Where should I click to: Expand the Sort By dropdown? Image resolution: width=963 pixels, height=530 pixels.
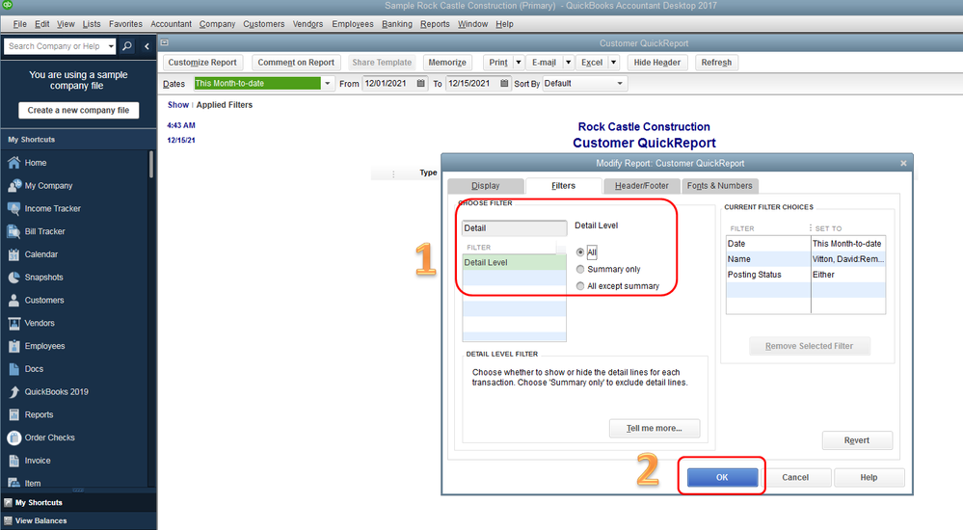(x=620, y=84)
